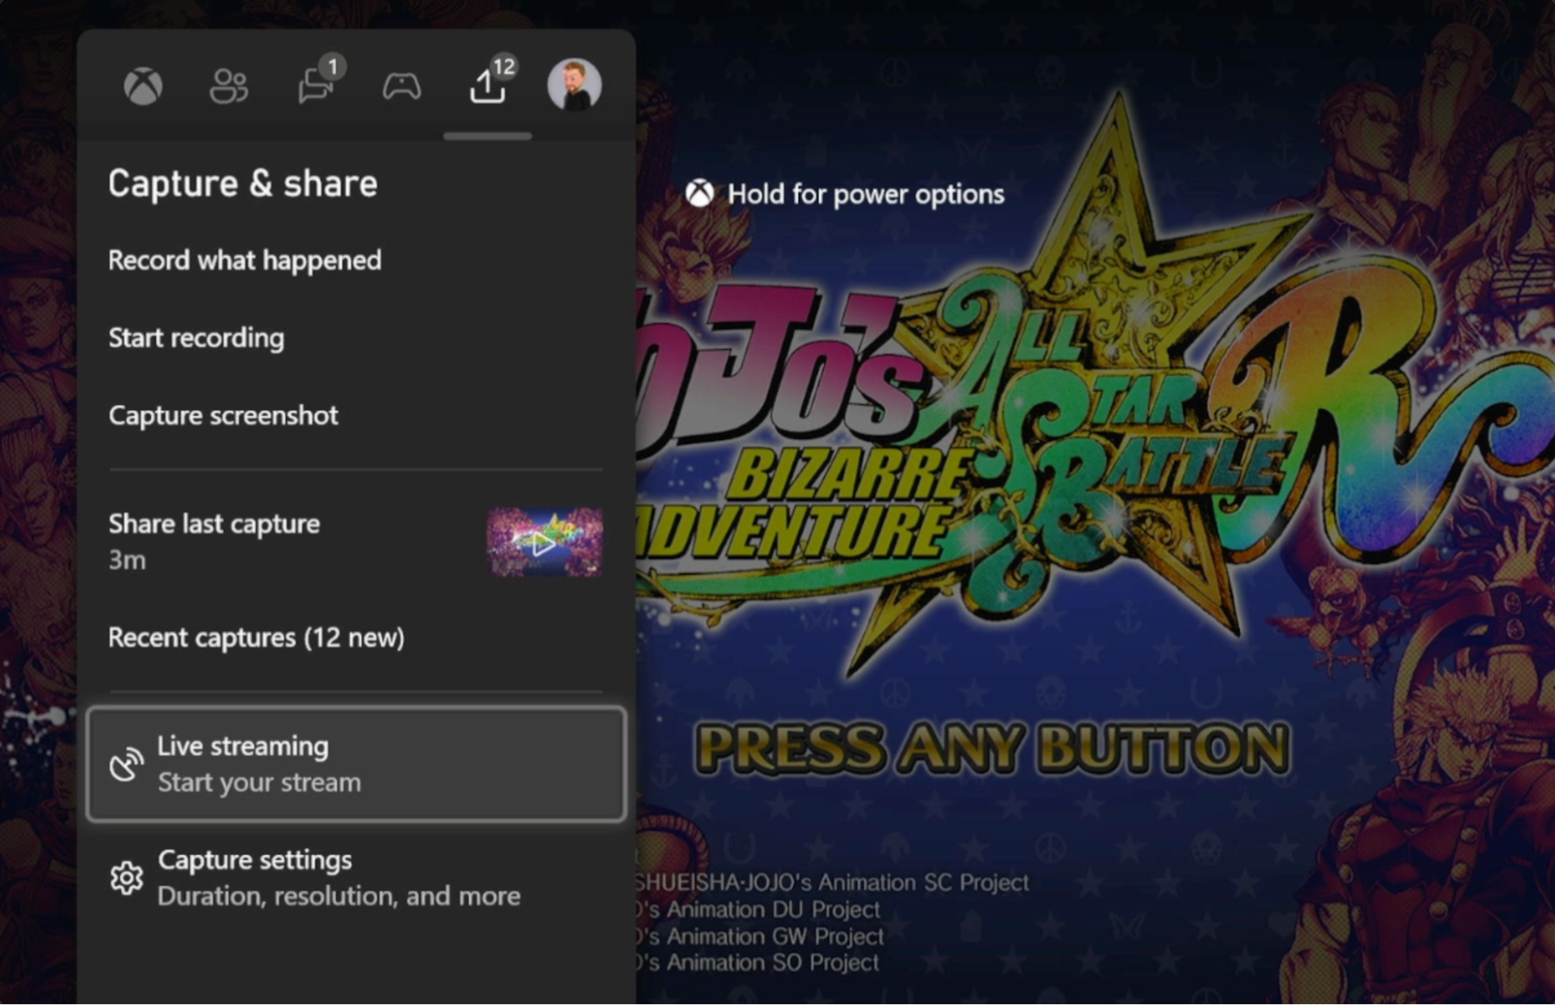Viewport: 1555px width, 1005px height.
Task: Open the controller game activity tab
Action: point(401,86)
